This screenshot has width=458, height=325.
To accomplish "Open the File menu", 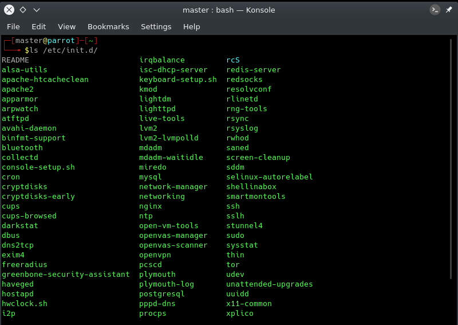I will pyautogui.click(x=13, y=26).
